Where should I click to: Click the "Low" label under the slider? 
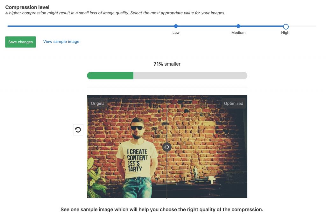click(176, 33)
